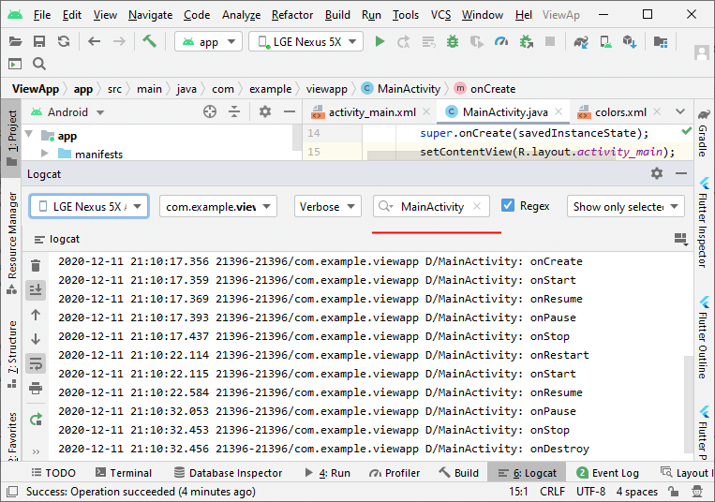Viewport: 715px width, 502px height.
Task: Toggle Soft-Wrap in the logcat toolbar
Action: click(x=36, y=363)
